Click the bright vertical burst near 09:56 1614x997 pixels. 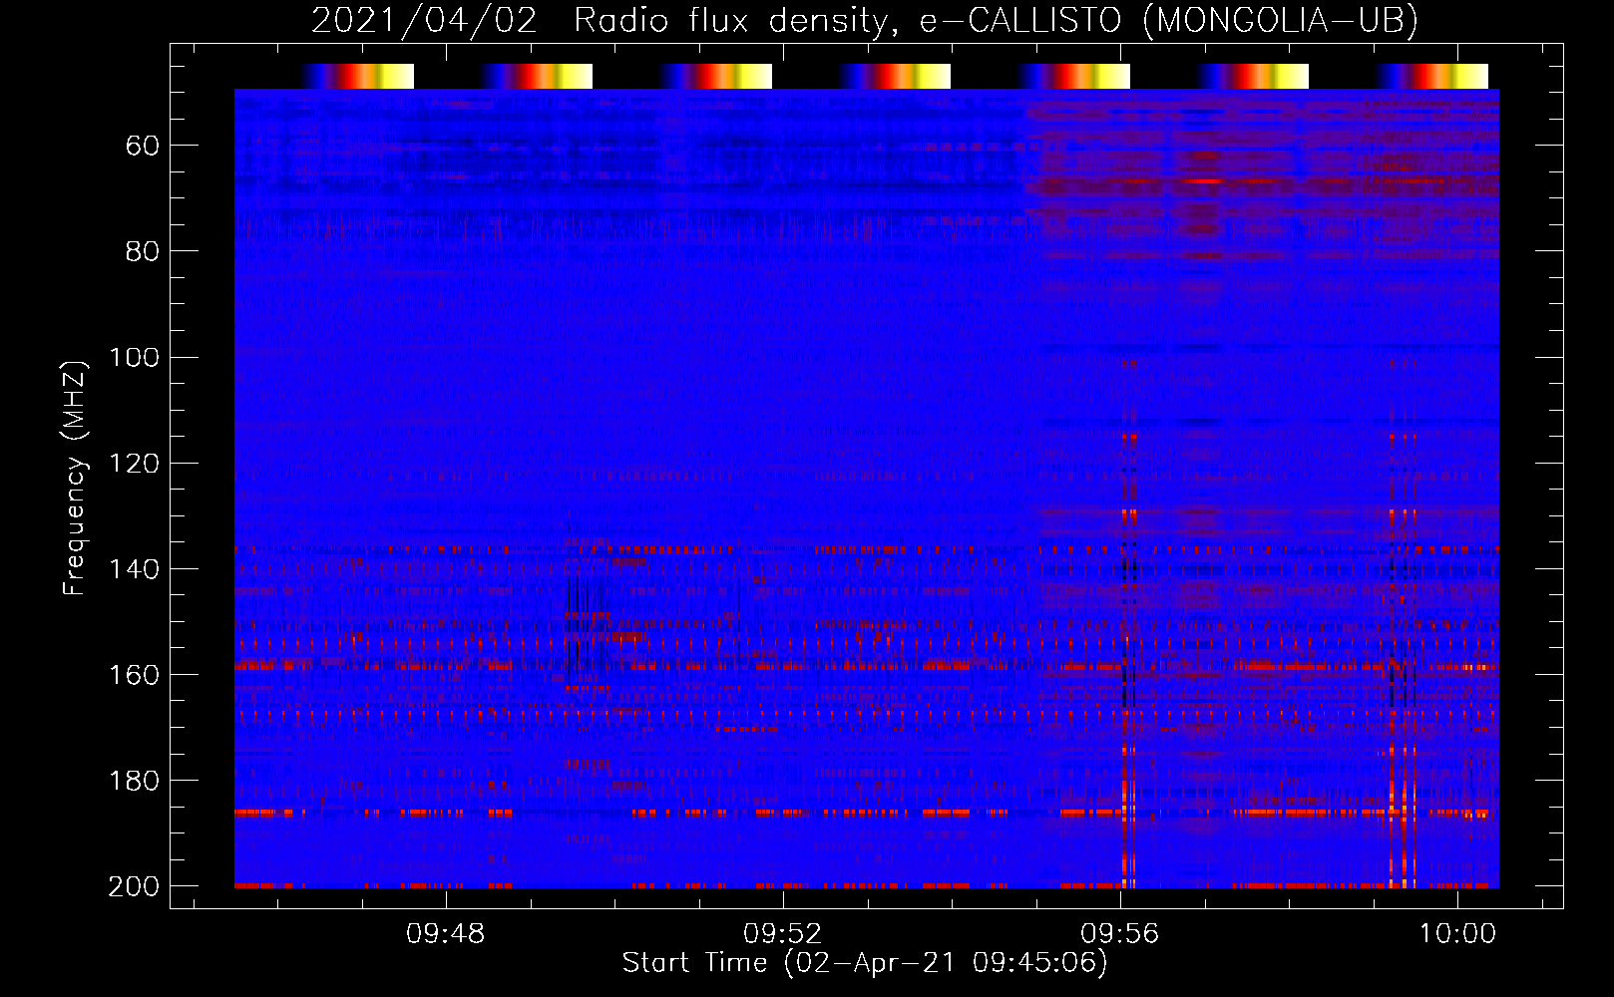pyautogui.click(x=1129, y=623)
